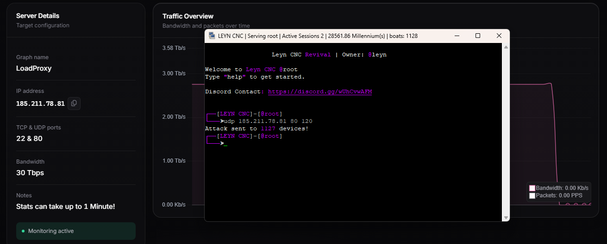Select the IP address value 185.211.78.81 in Server Details
This screenshot has height=244, width=607.
(40, 104)
